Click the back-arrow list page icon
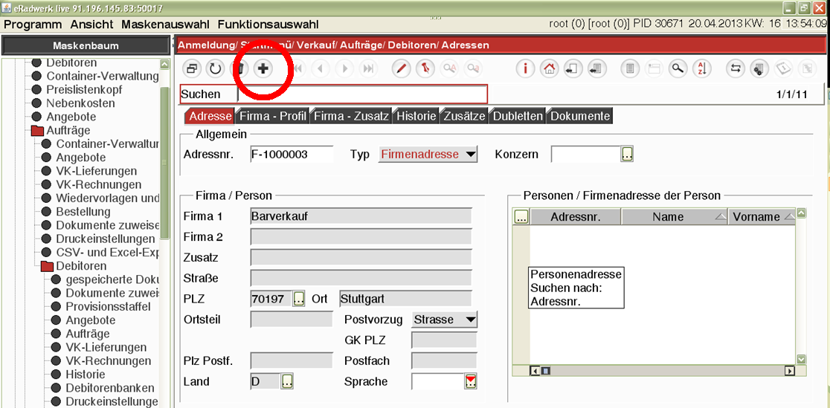The width and height of the screenshot is (830, 408). (x=596, y=68)
